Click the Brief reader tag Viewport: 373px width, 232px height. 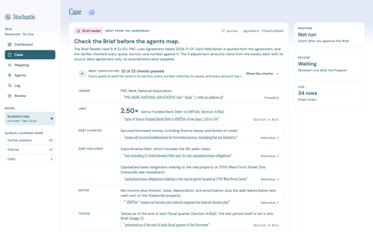pos(88,31)
